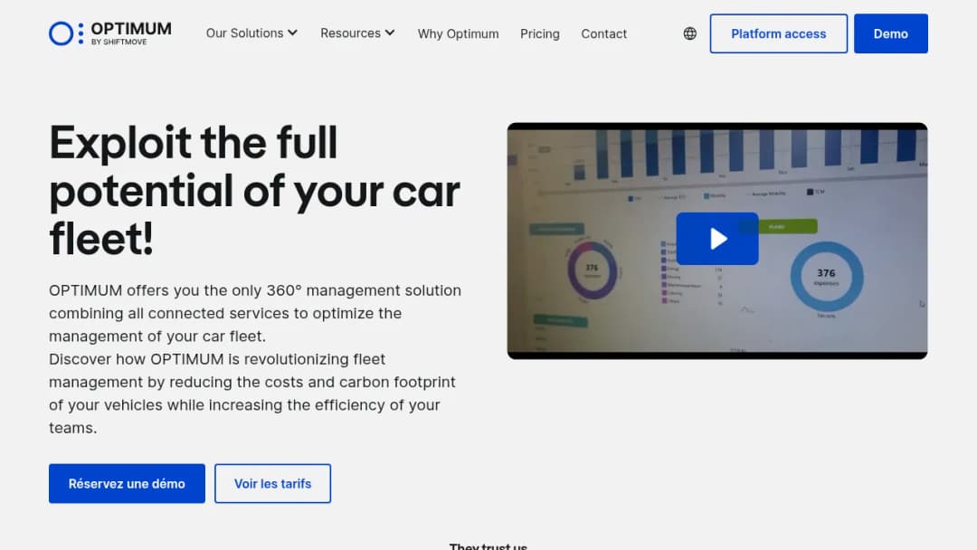Play the dashboard demo video
This screenshot has width=977, height=550.
click(x=717, y=239)
